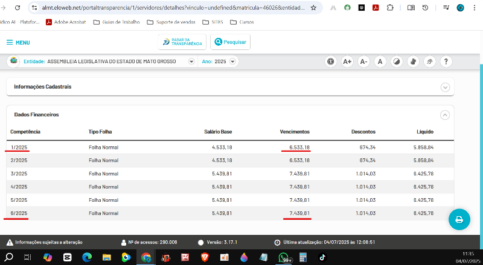483x265 pixels.
Task: Toggle high contrast mode
Action: pos(397,61)
